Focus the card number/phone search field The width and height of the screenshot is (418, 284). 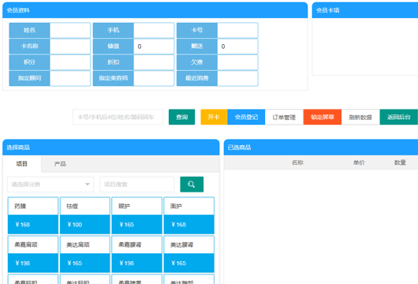click(x=118, y=117)
